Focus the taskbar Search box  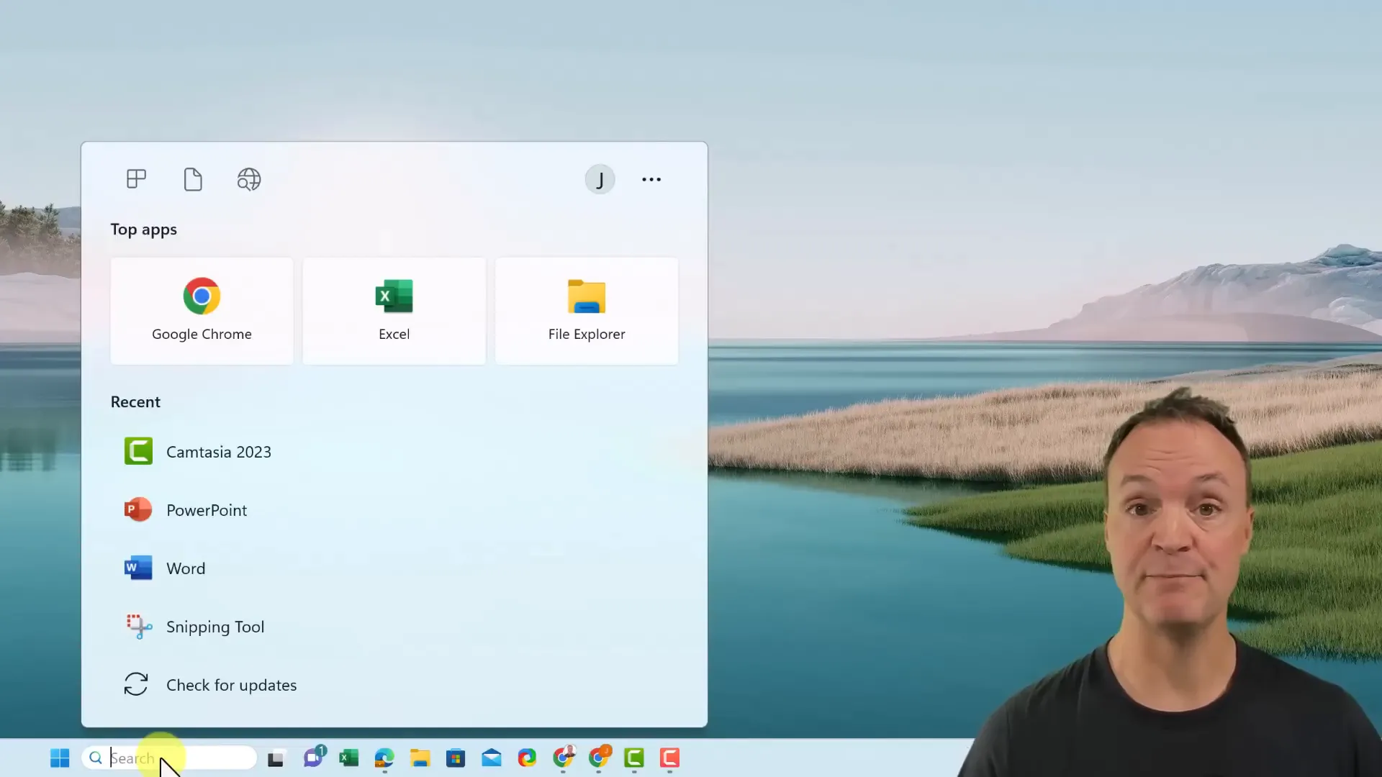click(169, 758)
